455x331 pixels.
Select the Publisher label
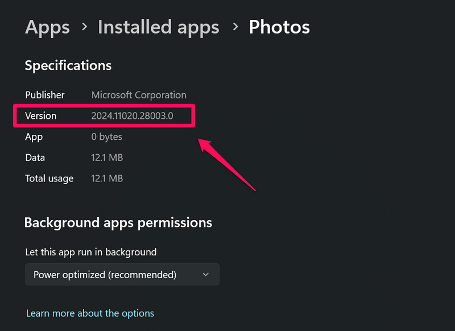45,95
